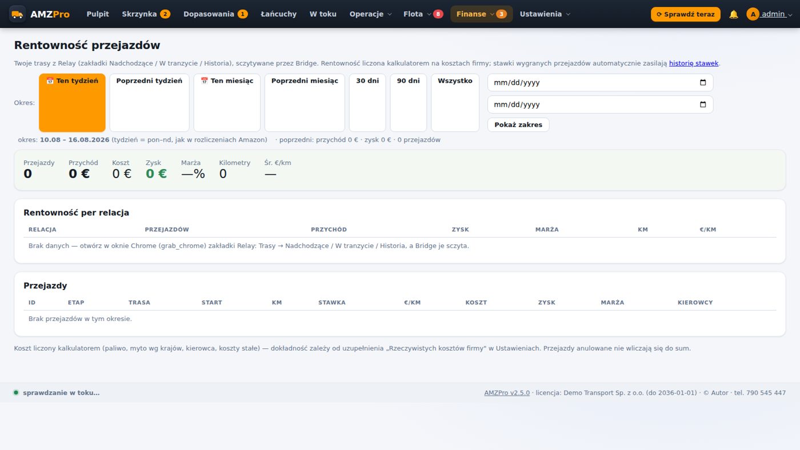Click the KIEROWCY column header
The height and width of the screenshot is (450, 800).
695,303
